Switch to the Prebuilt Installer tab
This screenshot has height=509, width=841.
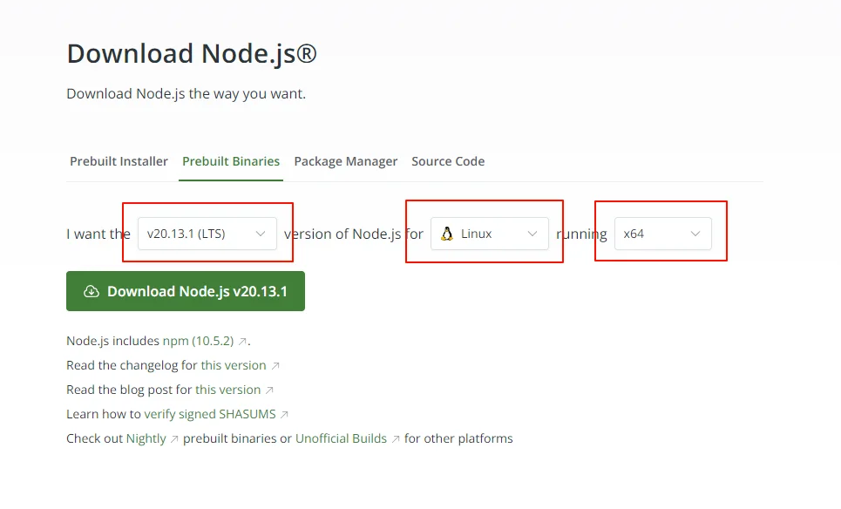coord(119,161)
